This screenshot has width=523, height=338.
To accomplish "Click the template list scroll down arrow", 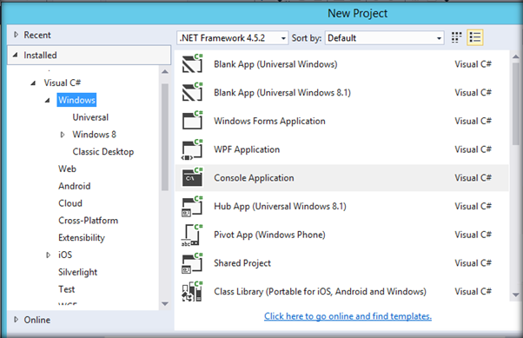I will 516,295.
